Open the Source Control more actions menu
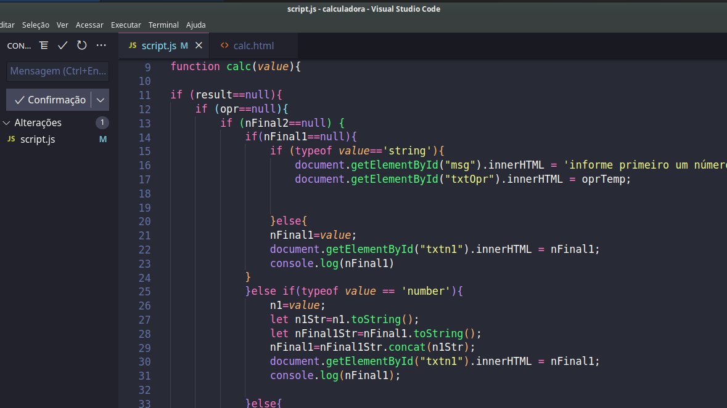 tap(101, 45)
